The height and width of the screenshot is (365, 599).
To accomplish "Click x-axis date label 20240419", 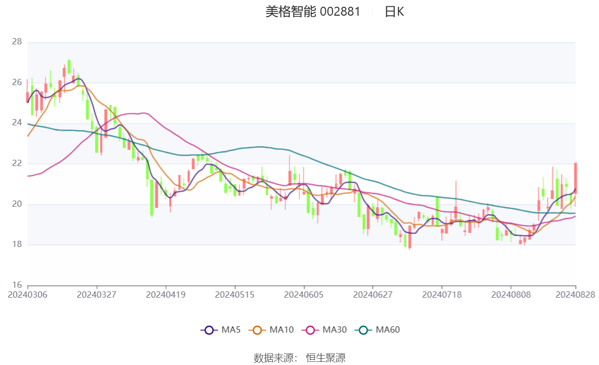I will point(166,295).
